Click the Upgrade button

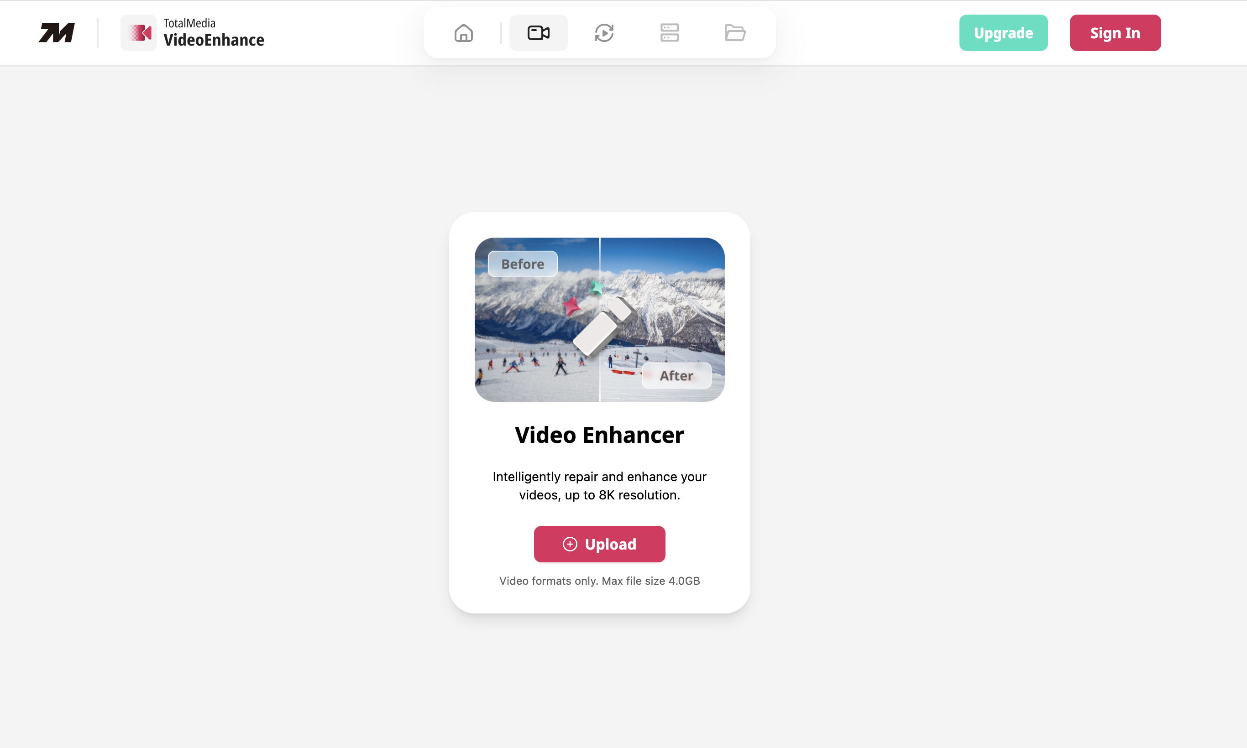pyautogui.click(x=1003, y=33)
